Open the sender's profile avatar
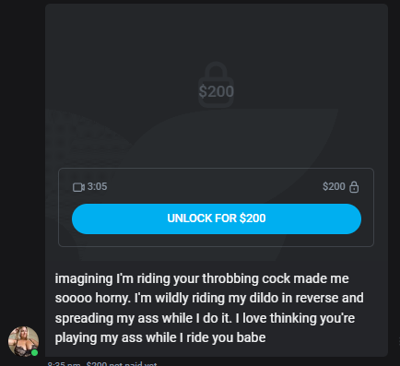The width and height of the screenshot is (400, 366). [23, 341]
